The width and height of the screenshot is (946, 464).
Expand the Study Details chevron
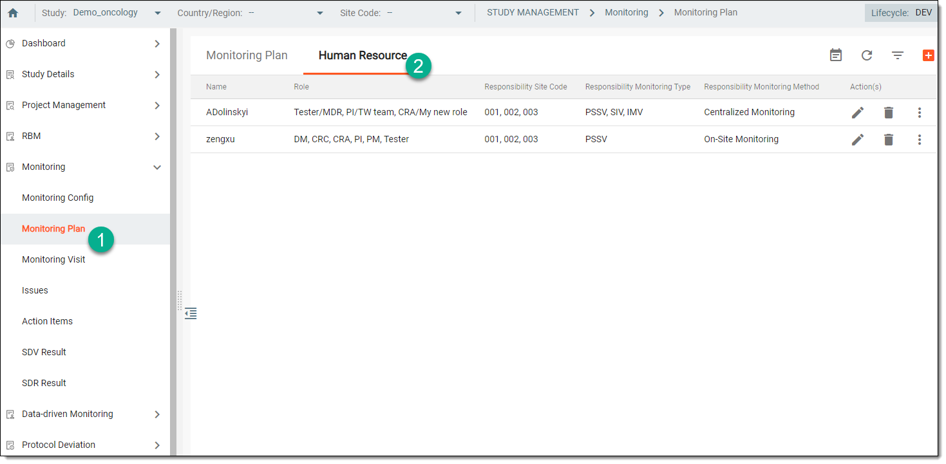157,75
